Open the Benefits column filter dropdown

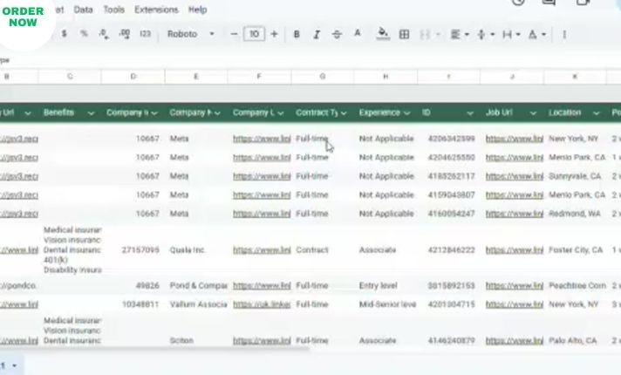click(x=91, y=113)
